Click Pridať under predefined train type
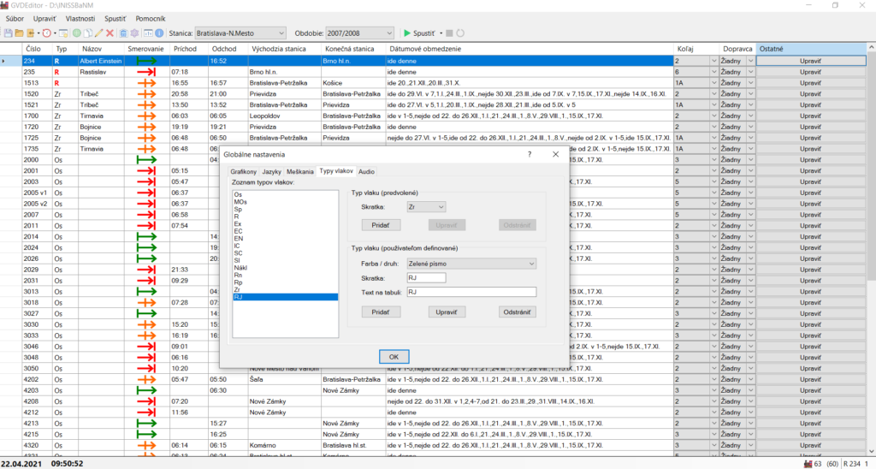Screen dimensions: 876x469 click(x=381, y=225)
